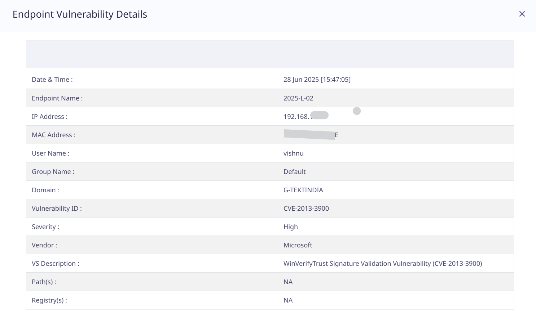The height and width of the screenshot is (318, 536).
Task: Click the Vendor label
Action: click(44, 245)
